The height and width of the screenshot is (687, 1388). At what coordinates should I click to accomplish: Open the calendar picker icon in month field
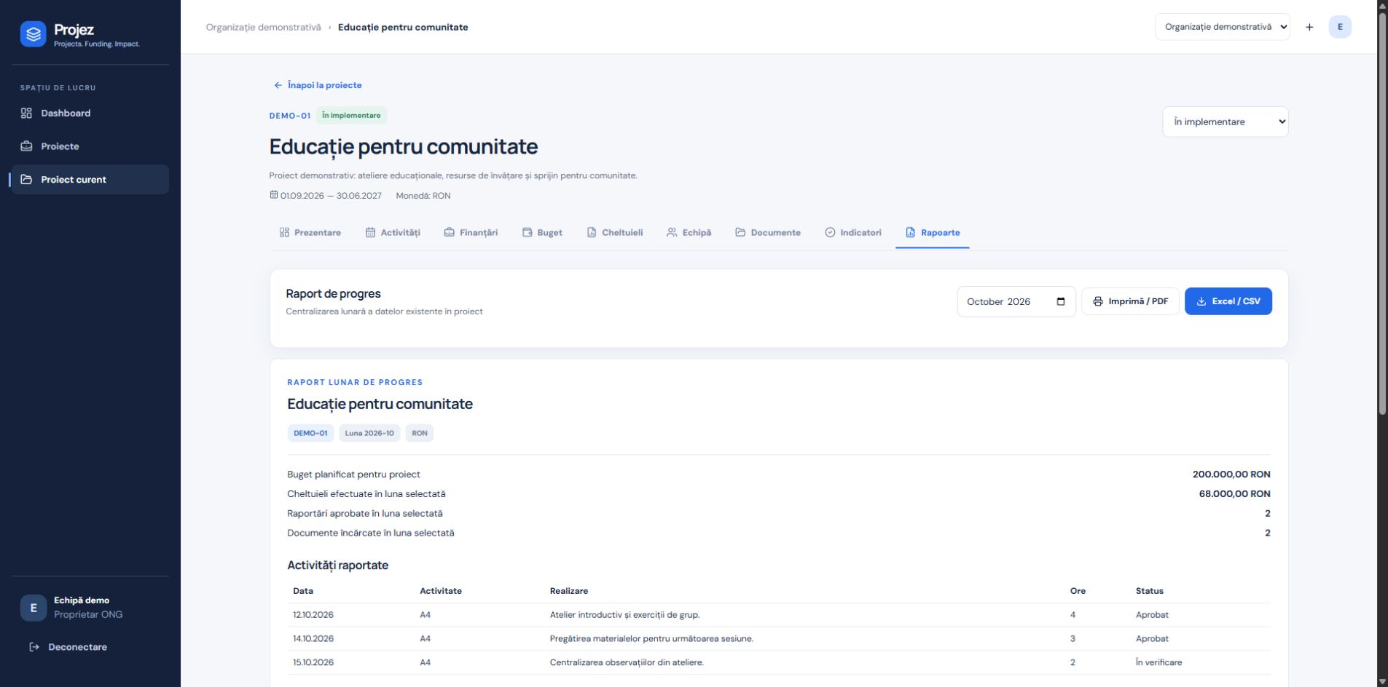[1061, 301]
